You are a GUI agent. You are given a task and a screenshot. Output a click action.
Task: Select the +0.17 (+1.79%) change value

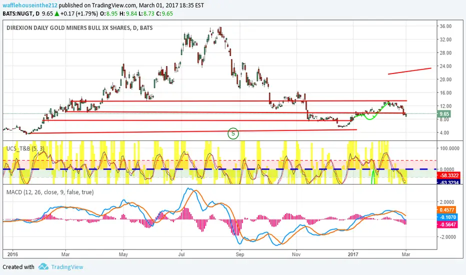pos(79,13)
